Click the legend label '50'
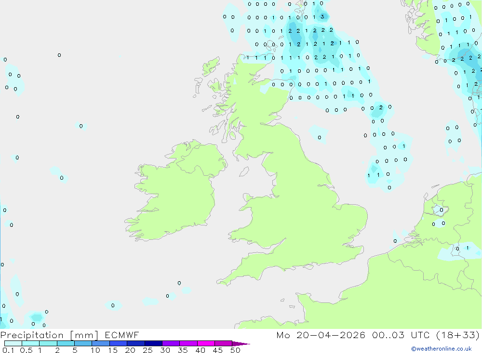The width and height of the screenshot is (482, 353). (x=236, y=350)
